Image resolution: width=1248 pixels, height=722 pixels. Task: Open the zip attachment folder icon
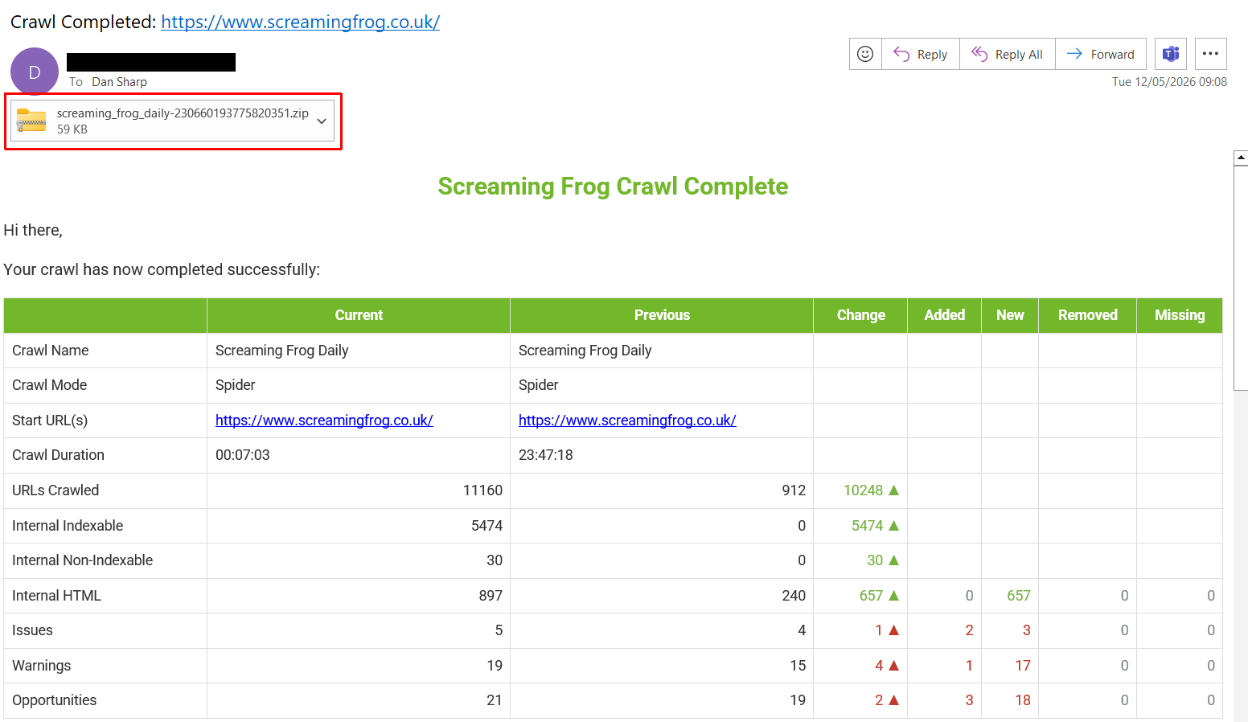[31, 121]
